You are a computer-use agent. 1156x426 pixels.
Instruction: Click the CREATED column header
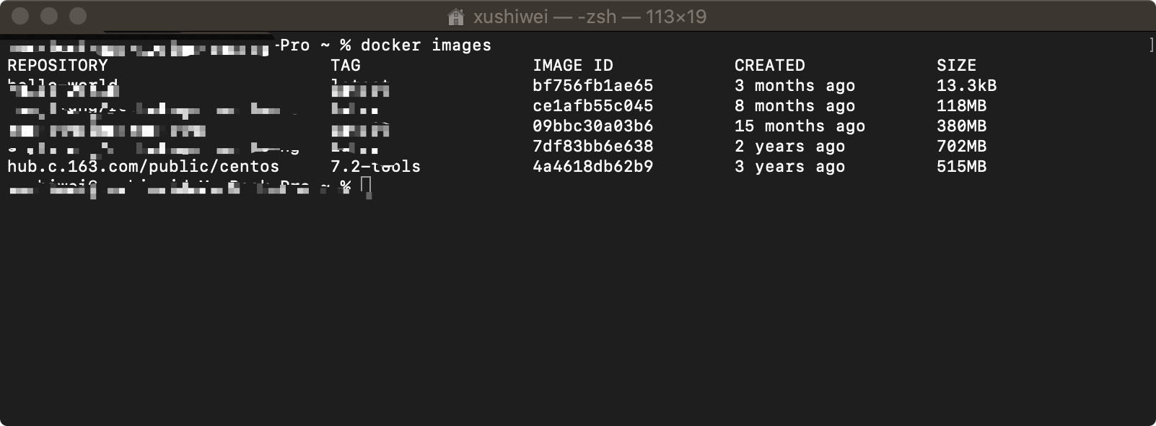[769, 65]
